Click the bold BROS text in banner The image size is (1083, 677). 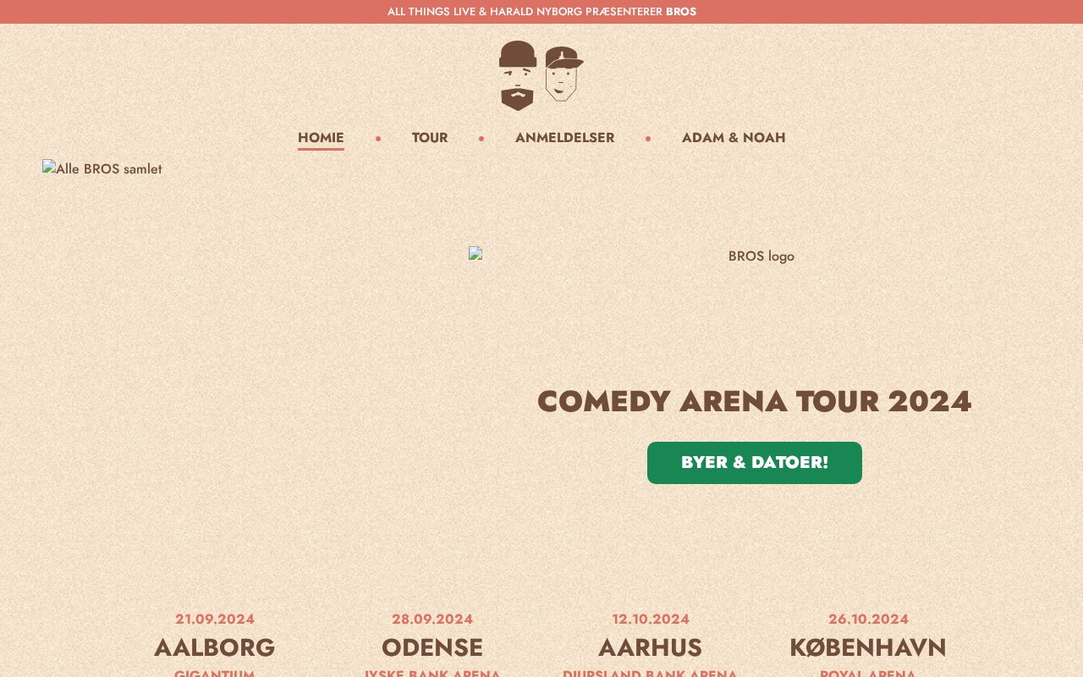pyautogui.click(x=681, y=12)
